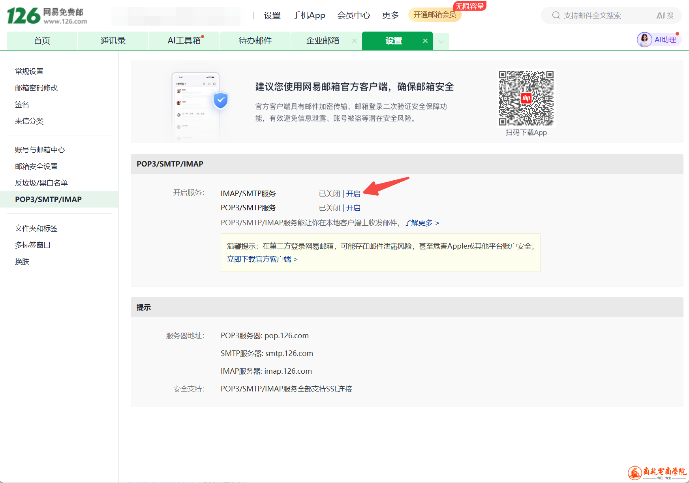Image resolution: width=689 pixels, height=483 pixels.
Task: Close the 设置 tab
Action: click(425, 41)
